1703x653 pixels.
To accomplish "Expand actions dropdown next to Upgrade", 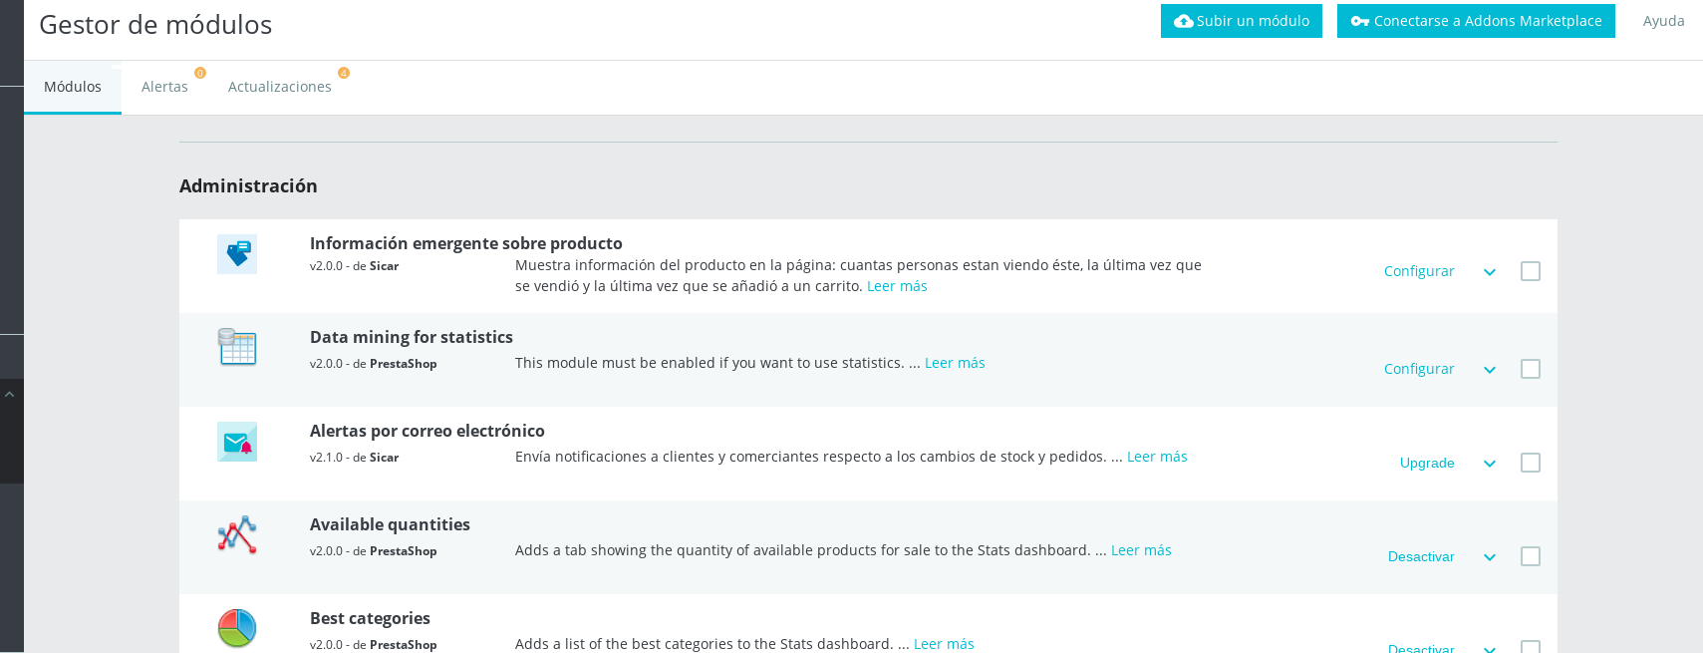I will pos(1490,464).
